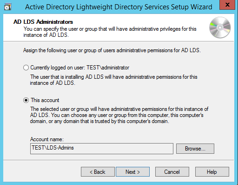Select the This account radio button
The image size is (238, 185).
26,100
